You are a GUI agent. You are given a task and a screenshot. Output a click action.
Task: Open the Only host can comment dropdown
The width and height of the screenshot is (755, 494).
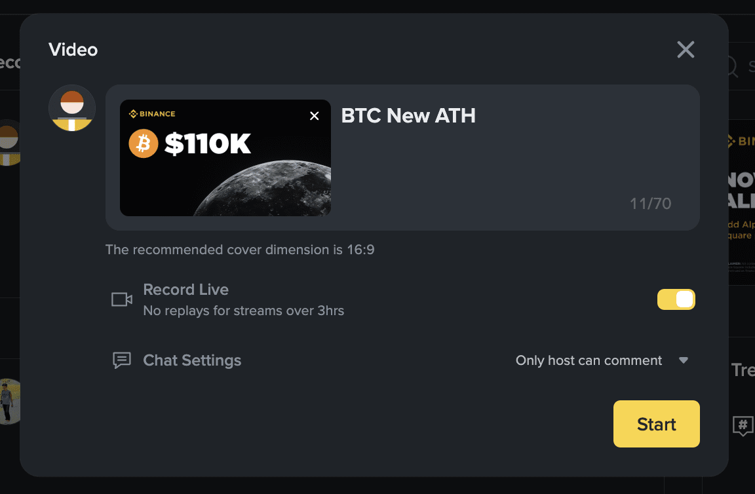point(589,360)
